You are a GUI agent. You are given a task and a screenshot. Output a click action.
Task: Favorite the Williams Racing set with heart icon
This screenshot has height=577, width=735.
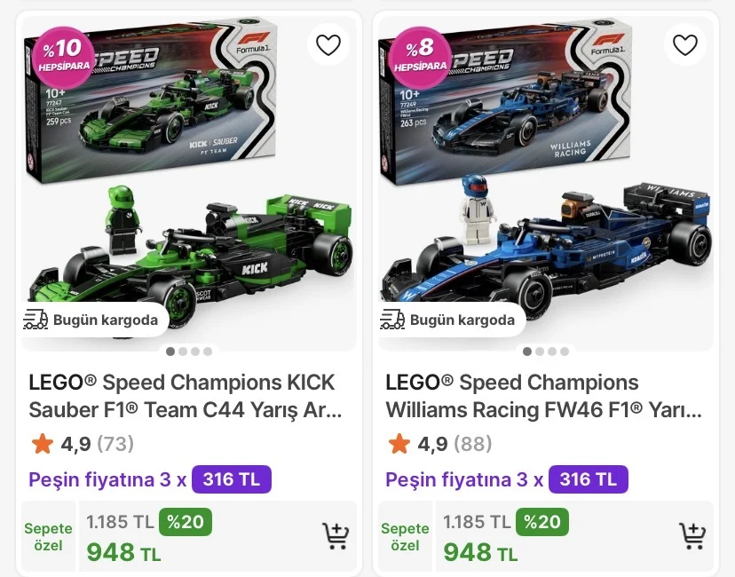tap(685, 44)
